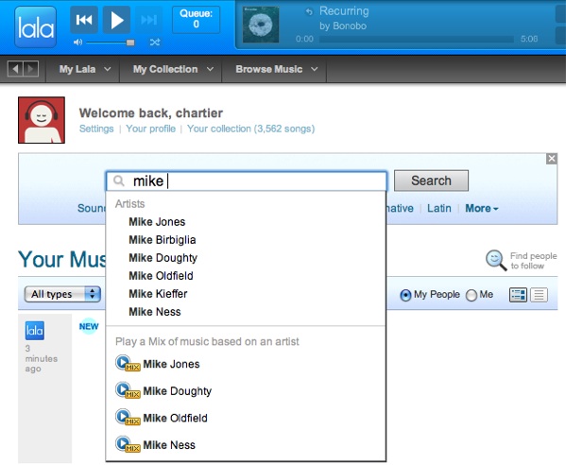Navigate back with the left arrow button
Viewport: 566px width, 465px height.
click(15, 69)
